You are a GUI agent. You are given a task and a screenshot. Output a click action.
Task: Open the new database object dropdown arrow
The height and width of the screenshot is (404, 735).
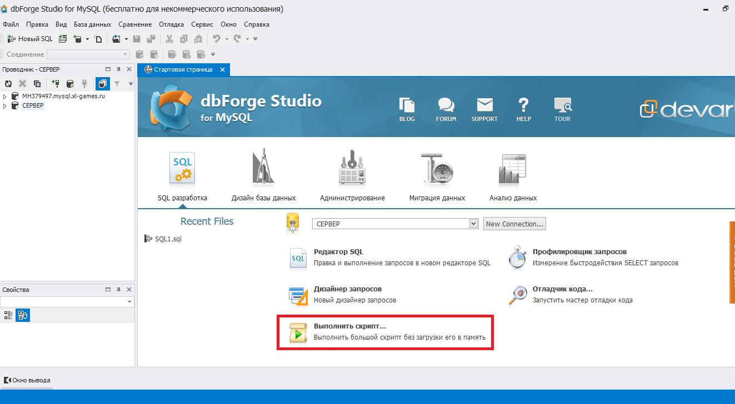click(87, 39)
